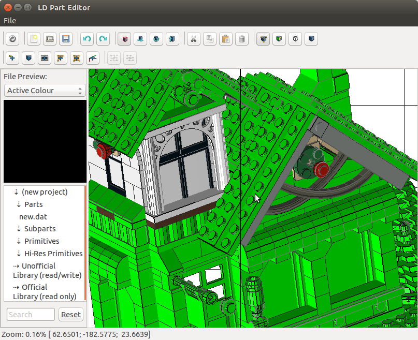
Task: Toggle the first red cube mode button
Action: [x=124, y=39]
